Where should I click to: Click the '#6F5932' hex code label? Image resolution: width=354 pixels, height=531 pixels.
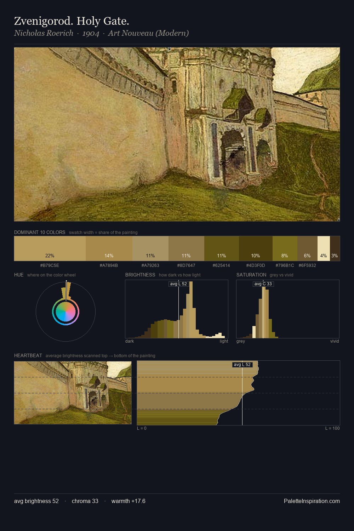(307, 265)
